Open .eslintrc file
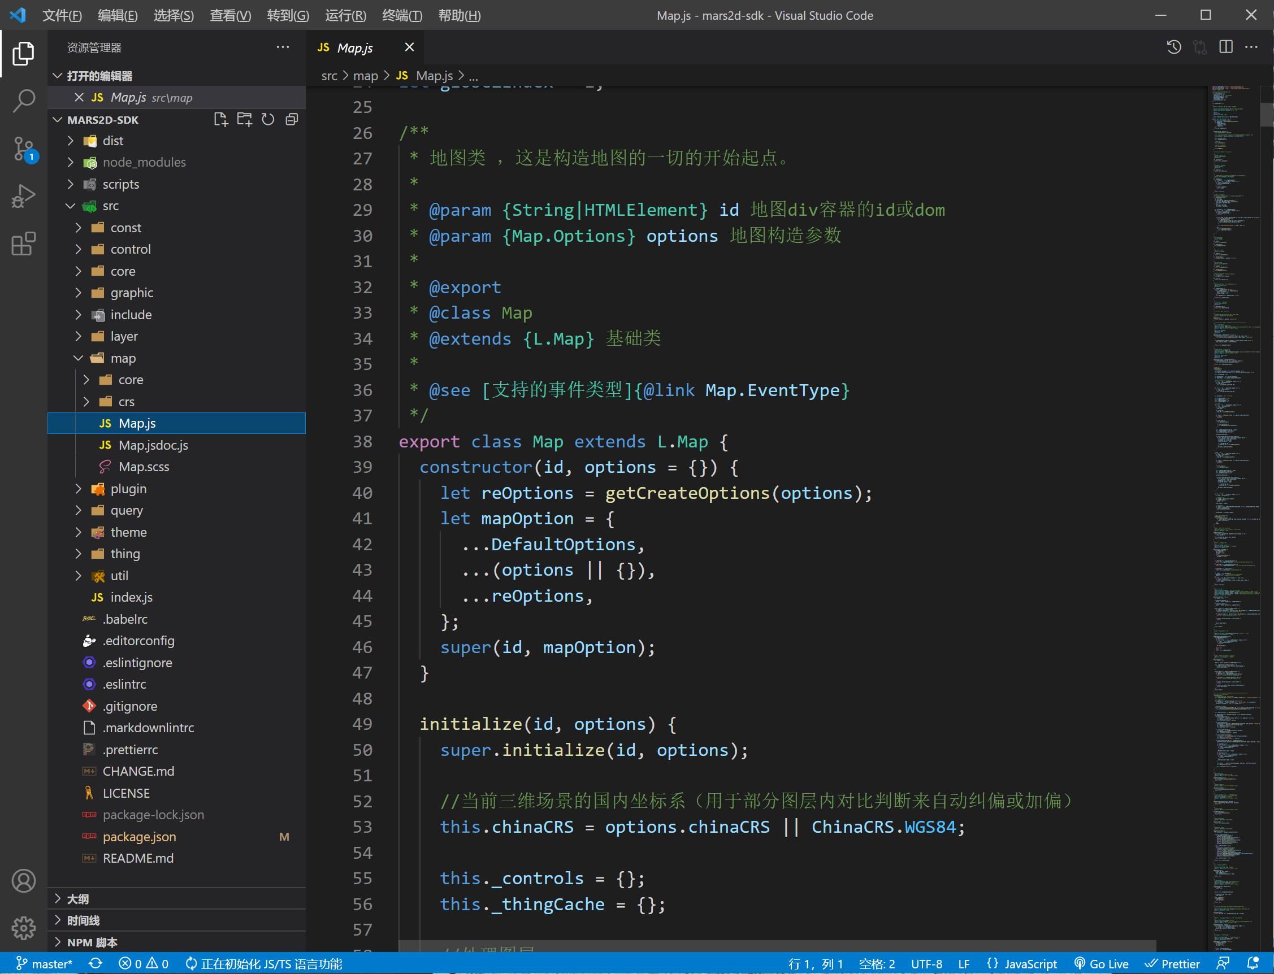Image resolution: width=1274 pixels, height=974 pixels. pyautogui.click(x=177, y=684)
